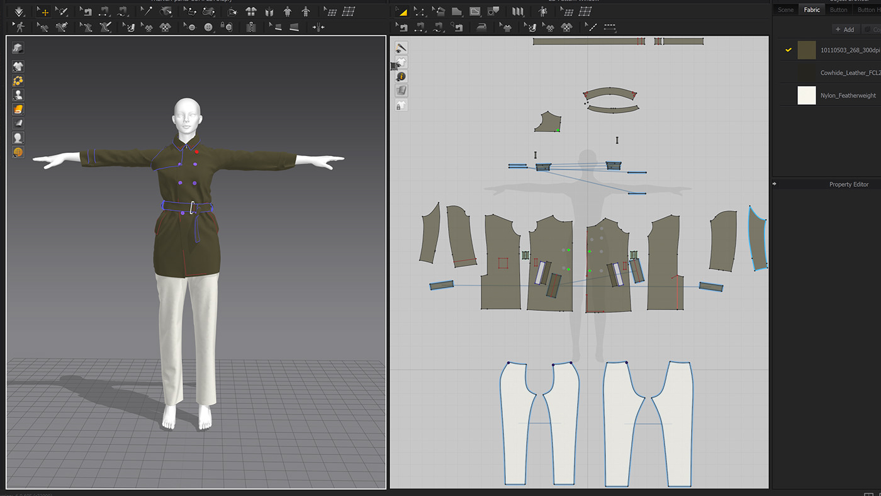Image resolution: width=881 pixels, height=496 pixels.
Task: Choose the pin needle tool in 3D toolbar
Action: pos(148,11)
